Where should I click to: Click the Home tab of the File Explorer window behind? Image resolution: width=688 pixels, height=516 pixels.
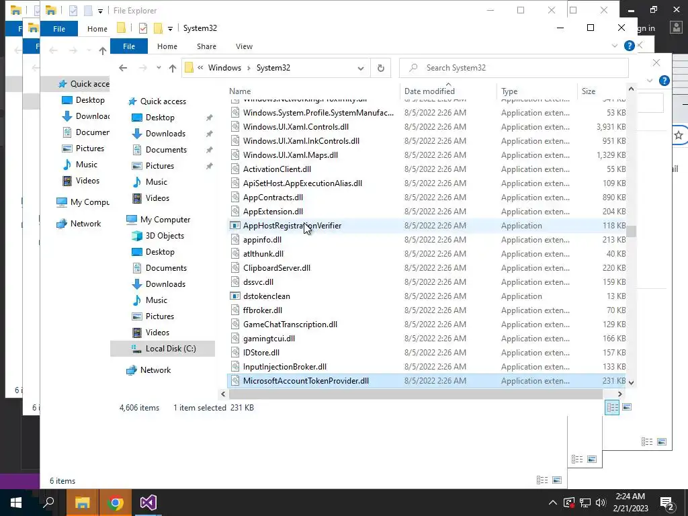pos(97,28)
